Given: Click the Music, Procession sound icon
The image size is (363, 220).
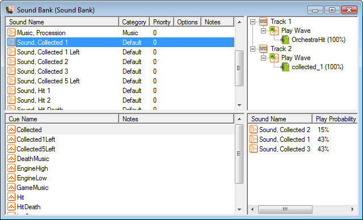Looking at the screenshot, I should 11,33.
